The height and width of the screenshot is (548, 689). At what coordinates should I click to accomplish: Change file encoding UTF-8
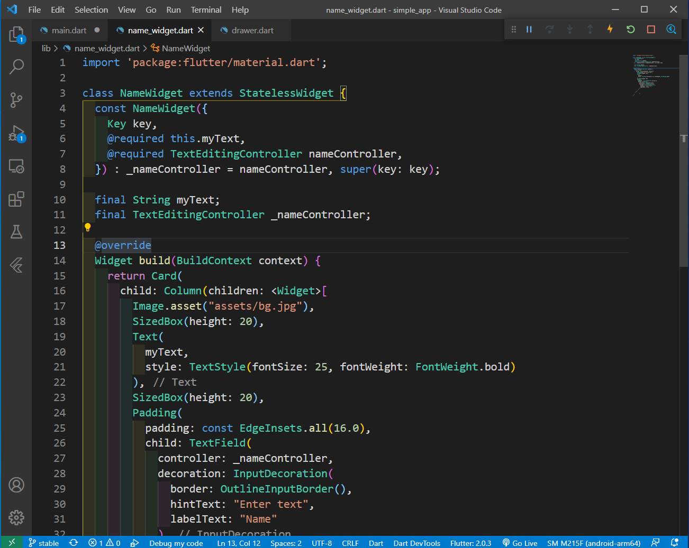pos(322,543)
